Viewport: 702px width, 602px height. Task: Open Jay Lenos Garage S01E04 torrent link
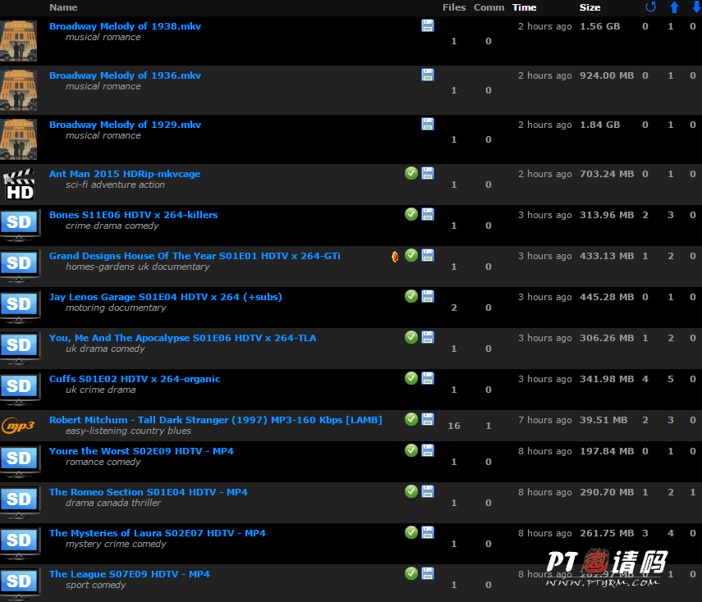coord(166,297)
